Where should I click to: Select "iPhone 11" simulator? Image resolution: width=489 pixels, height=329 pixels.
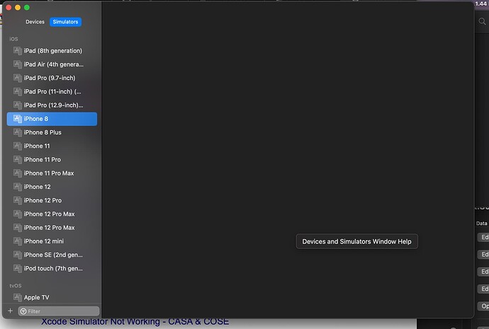click(52, 146)
